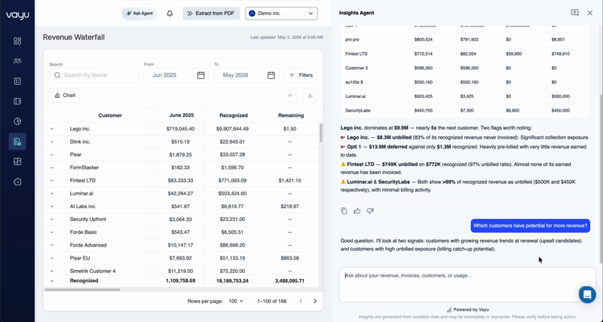Copy the agent response
This screenshot has height=322, width=603.
pos(344,211)
